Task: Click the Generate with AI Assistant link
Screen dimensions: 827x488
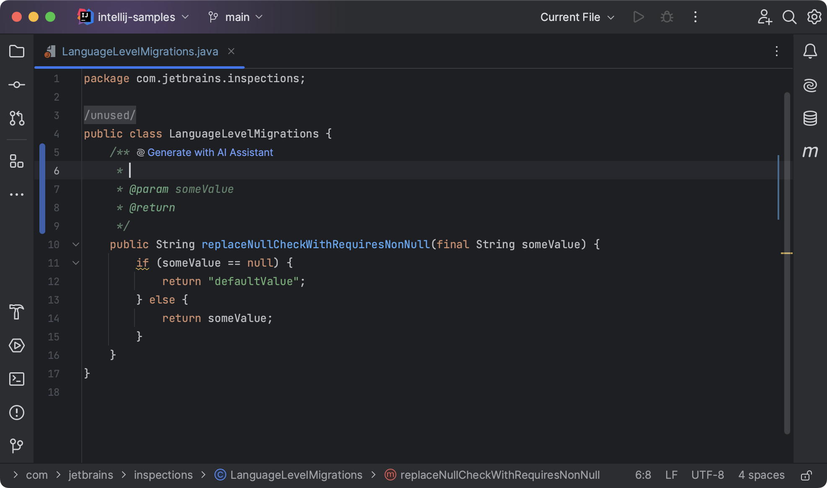Action: 210,152
